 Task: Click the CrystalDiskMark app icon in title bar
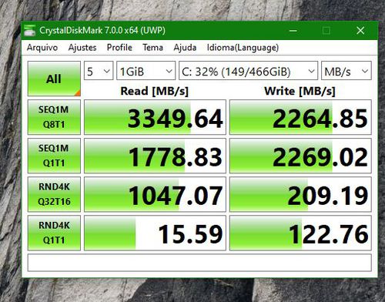point(29,30)
